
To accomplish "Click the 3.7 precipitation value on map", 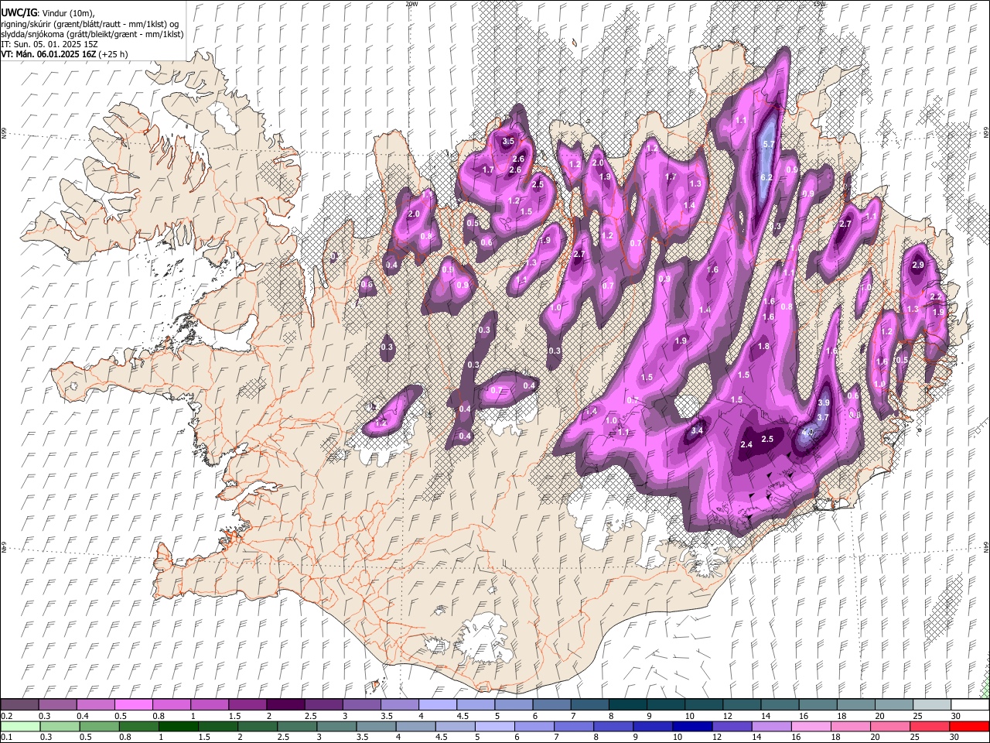I will (823, 417).
